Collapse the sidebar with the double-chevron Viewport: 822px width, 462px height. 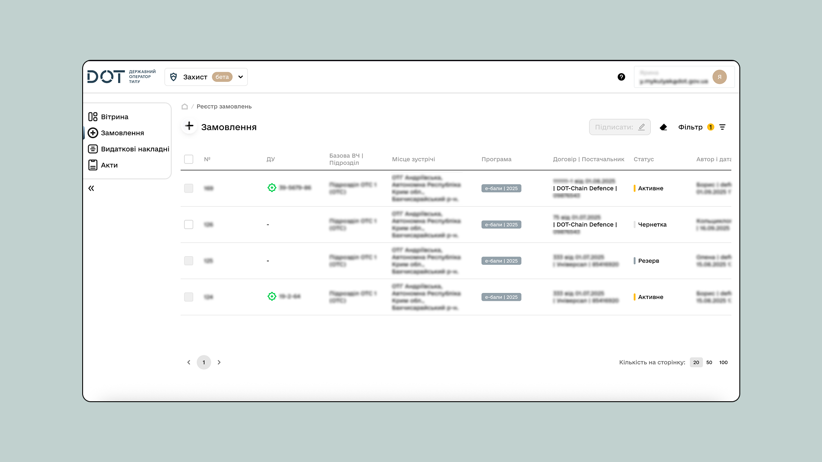(91, 188)
